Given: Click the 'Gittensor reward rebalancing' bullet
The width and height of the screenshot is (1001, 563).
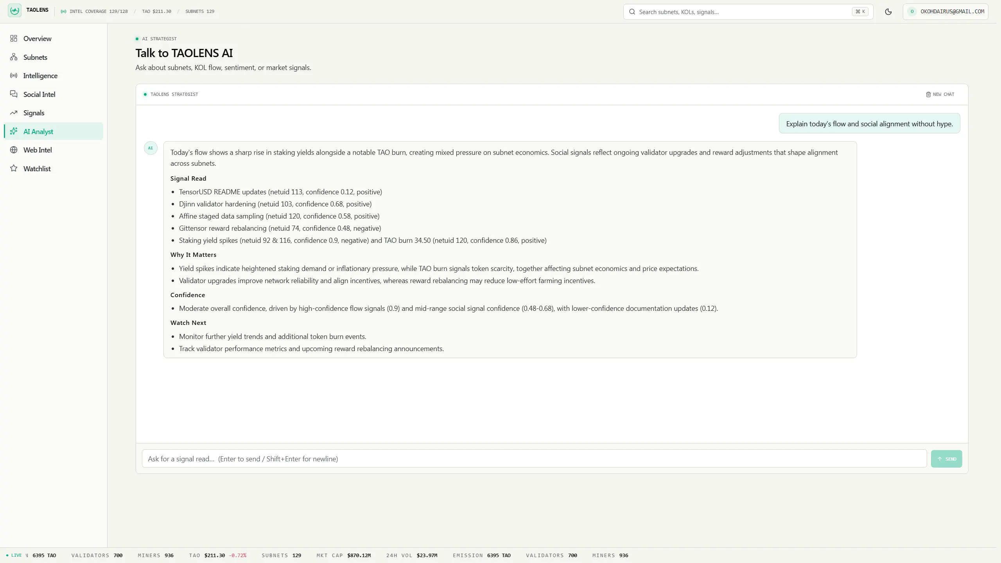Looking at the screenshot, I should [x=280, y=228].
